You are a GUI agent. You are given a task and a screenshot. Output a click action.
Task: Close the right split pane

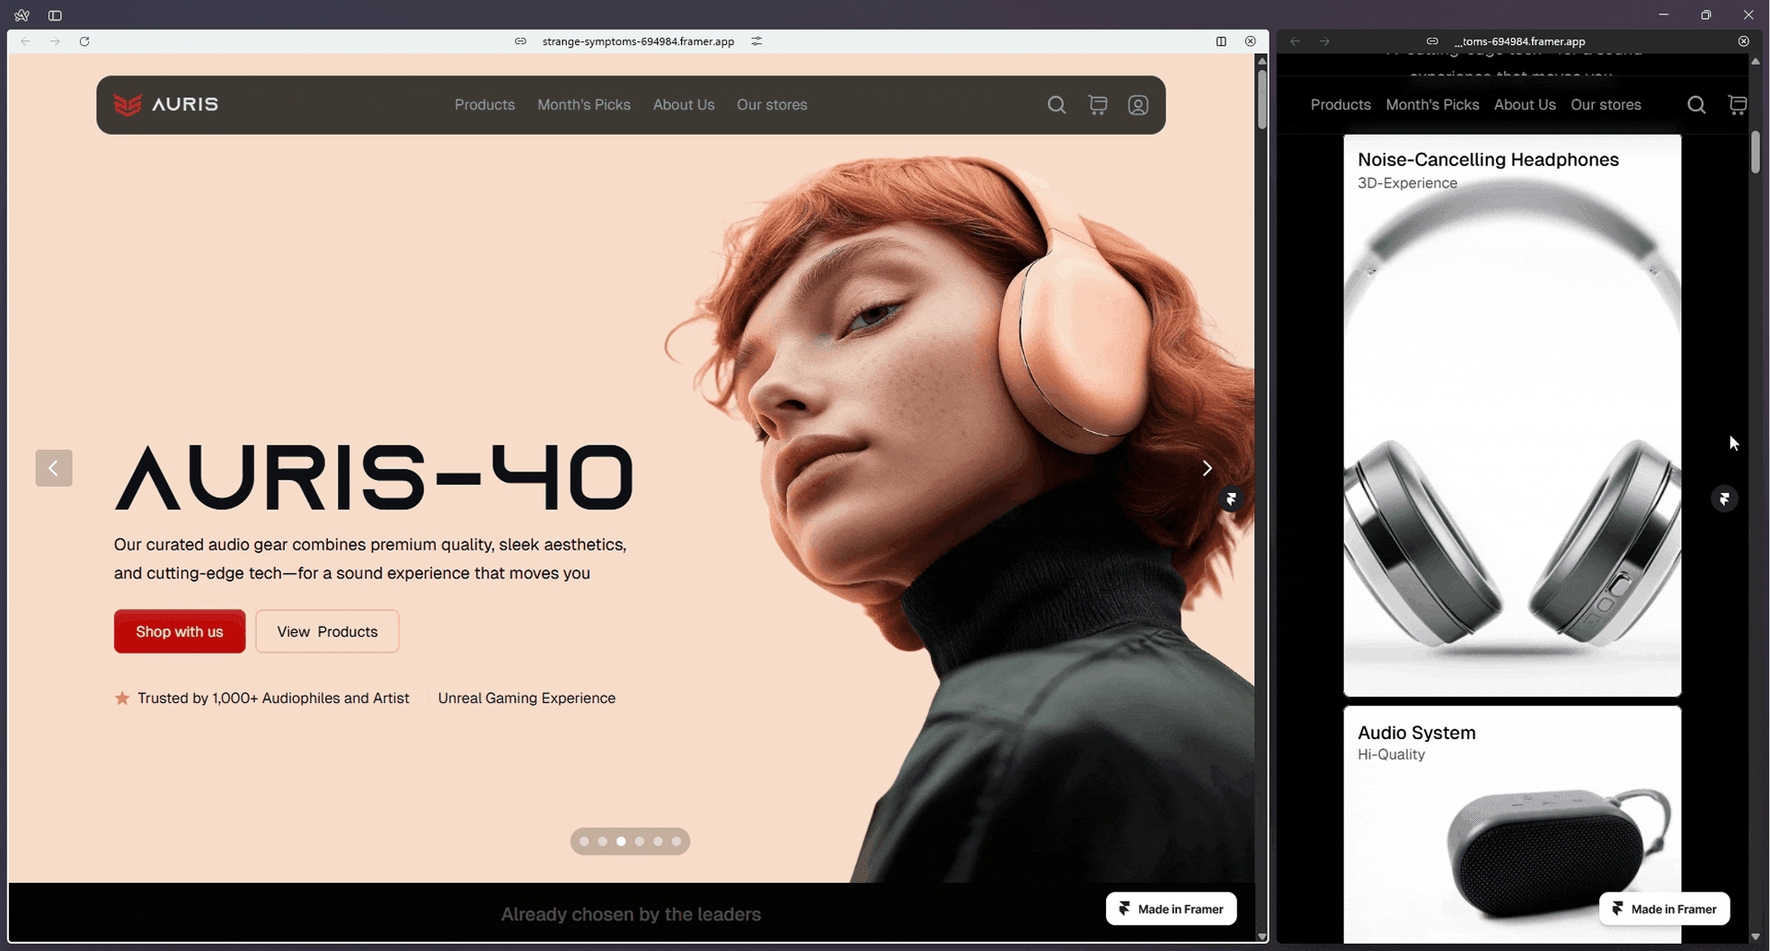point(1743,41)
